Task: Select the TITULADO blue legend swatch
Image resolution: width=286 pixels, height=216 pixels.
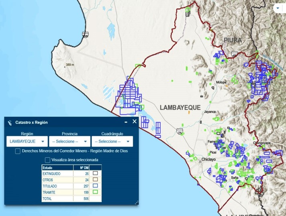Action: (x=96, y=186)
